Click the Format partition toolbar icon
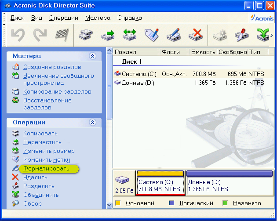The image size is (277, 221). 174,35
